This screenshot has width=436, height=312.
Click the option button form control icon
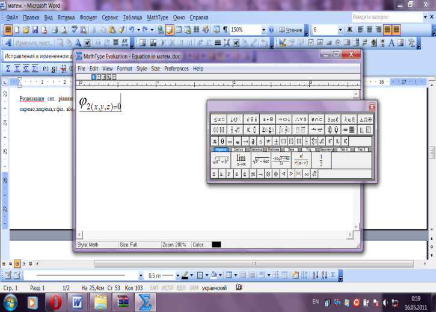(337, 43)
